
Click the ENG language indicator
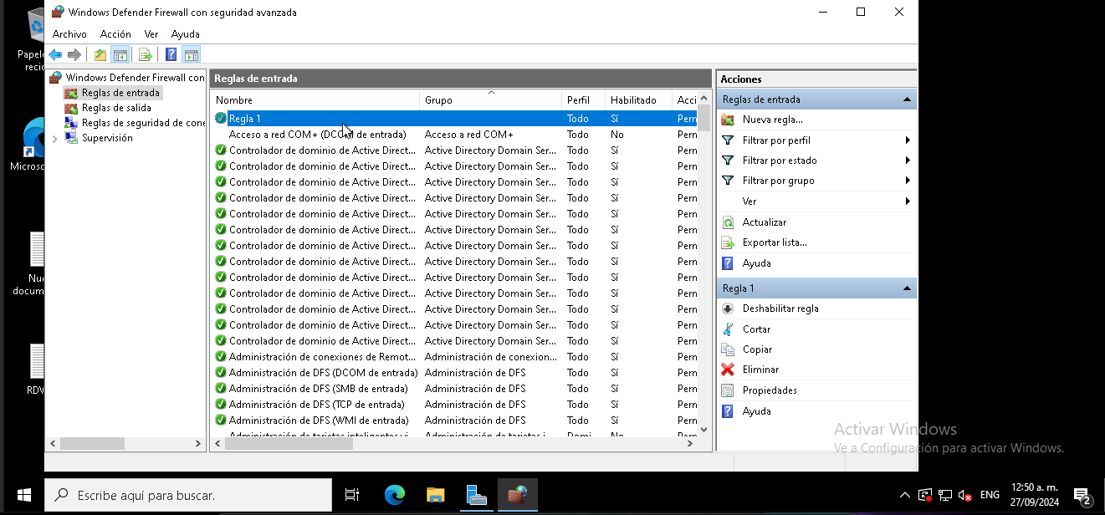pyautogui.click(x=990, y=495)
